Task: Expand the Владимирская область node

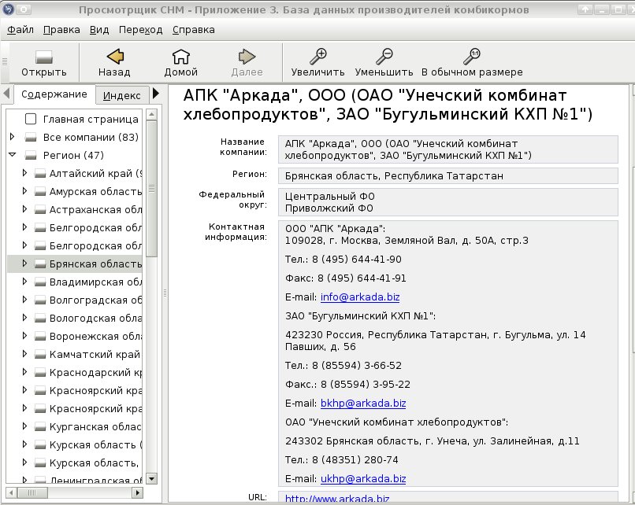Action: pos(24,282)
